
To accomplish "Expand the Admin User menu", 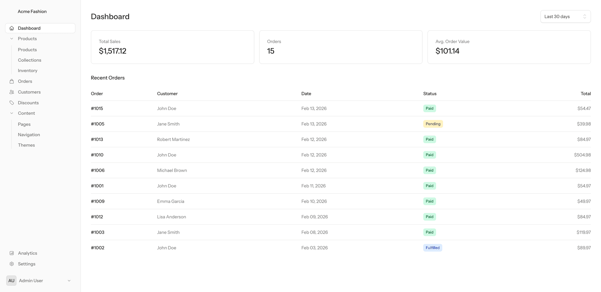I will (69, 280).
